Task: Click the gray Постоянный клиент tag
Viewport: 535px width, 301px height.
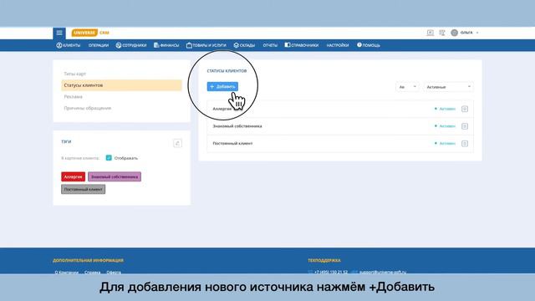Action: click(84, 190)
